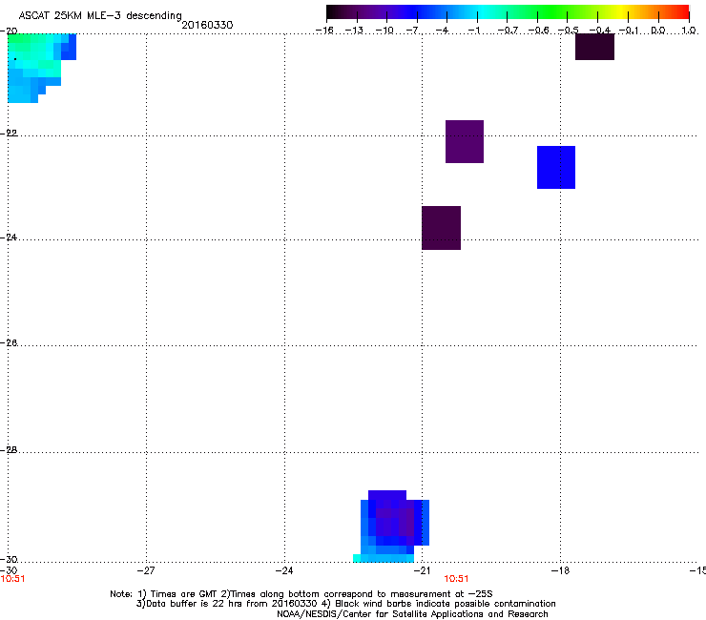Image resolution: width=706 pixels, height=620 pixels.
Task: Click the dark purple data block on the -24 latitude line
Action: (x=441, y=228)
